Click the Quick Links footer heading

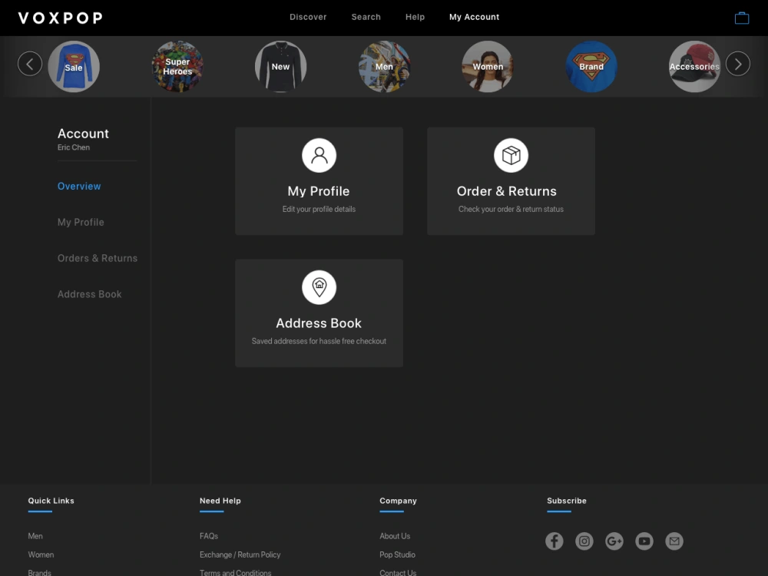[x=51, y=501]
